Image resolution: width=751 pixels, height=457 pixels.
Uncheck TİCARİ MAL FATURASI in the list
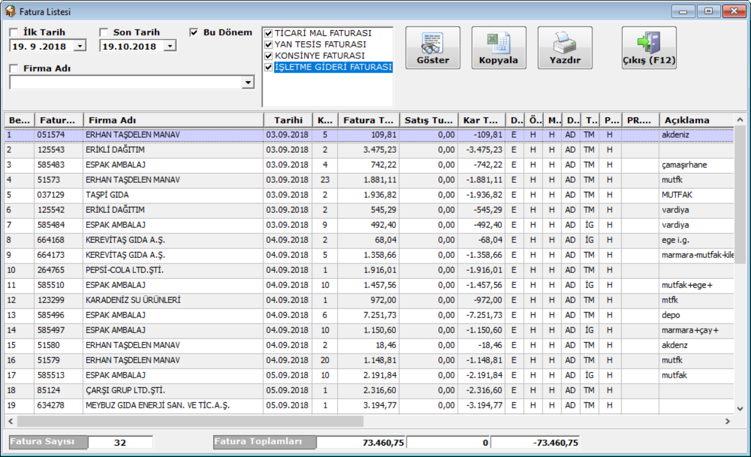pos(269,34)
